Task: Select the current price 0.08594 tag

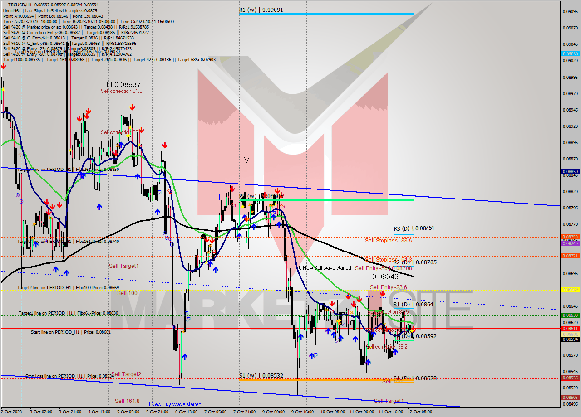Action: tap(570, 339)
